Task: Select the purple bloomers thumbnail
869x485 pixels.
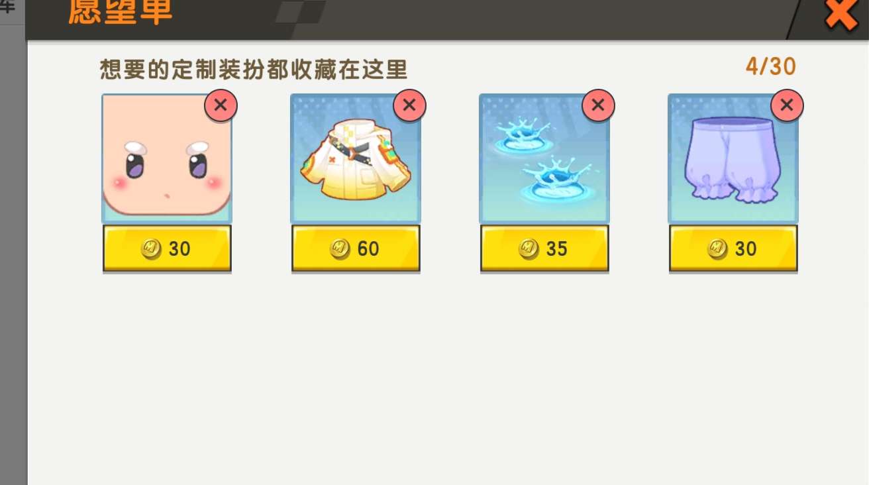Action: click(x=733, y=158)
